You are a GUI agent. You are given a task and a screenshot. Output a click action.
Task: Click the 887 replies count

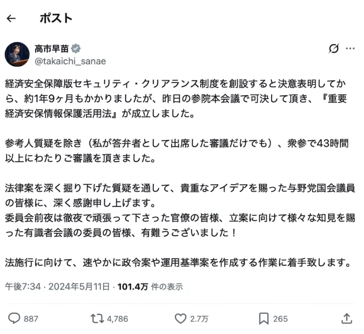coord(31,319)
